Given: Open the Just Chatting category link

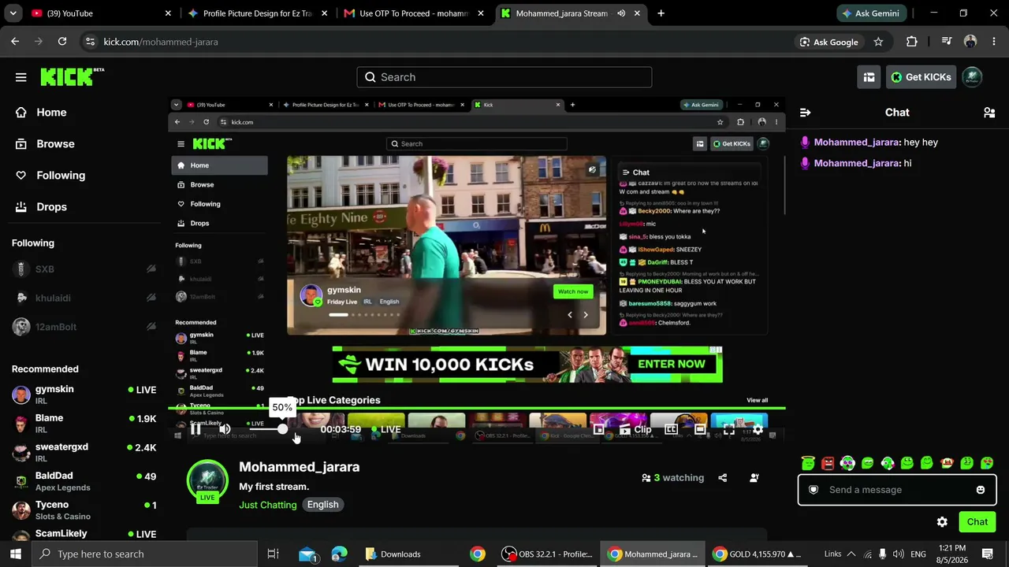Looking at the screenshot, I should tap(268, 505).
